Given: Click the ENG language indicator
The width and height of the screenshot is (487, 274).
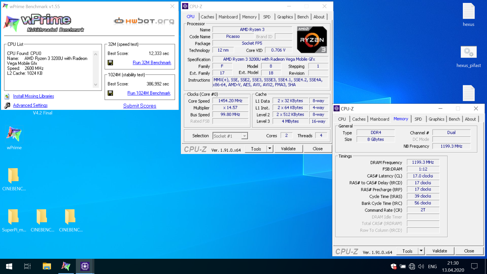Looking at the screenshot, I should (x=432, y=266).
